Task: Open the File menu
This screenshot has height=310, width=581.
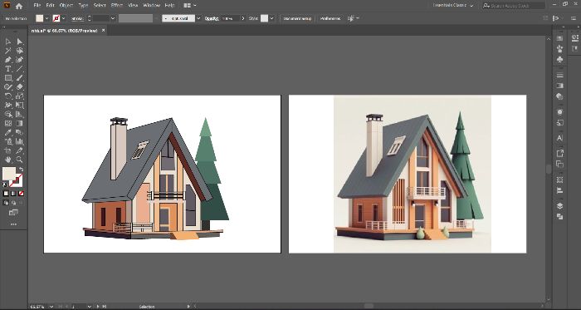Action: click(x=37, y=6)
